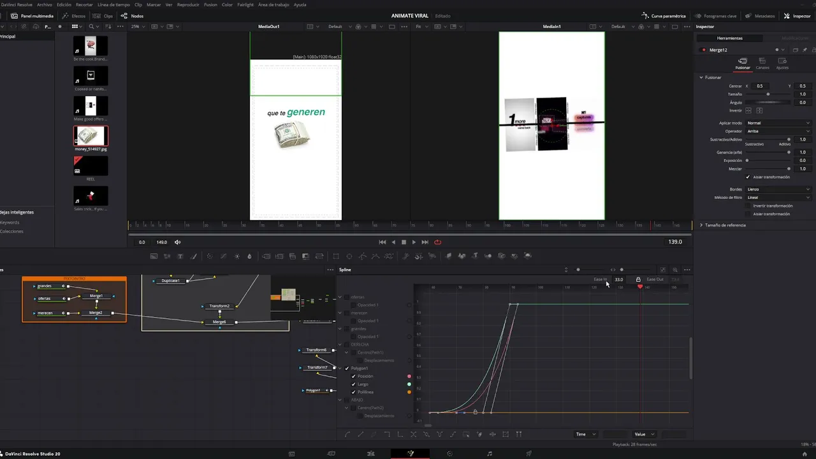Uncheck the Posición spline

click(354, 376)
